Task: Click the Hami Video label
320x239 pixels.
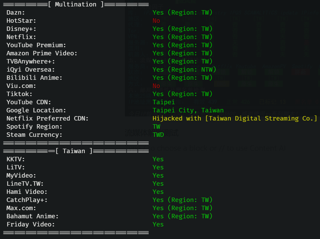Action: (27, 192)
